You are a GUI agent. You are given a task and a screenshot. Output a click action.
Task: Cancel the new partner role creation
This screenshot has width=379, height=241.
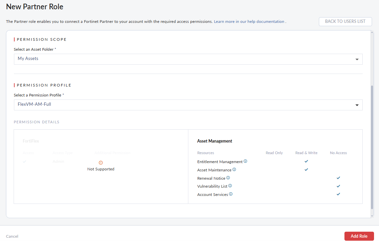click(x=12, y=236)
